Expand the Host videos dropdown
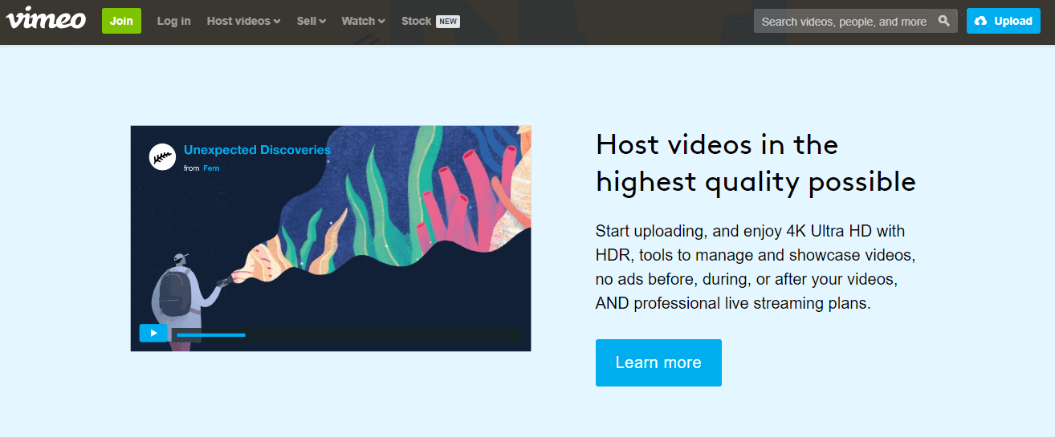Viewport: 1055px width, 437px height. (x=243, y=21)
